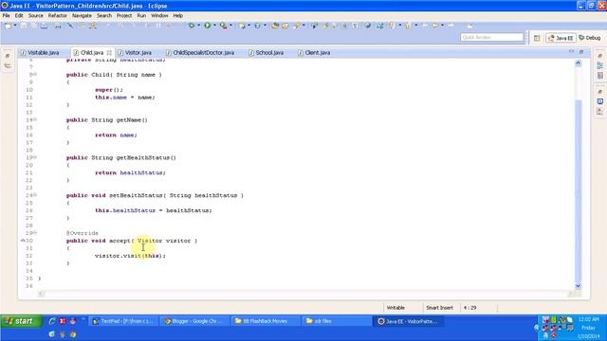Switch to the Visitor.java editor tab

135,53
